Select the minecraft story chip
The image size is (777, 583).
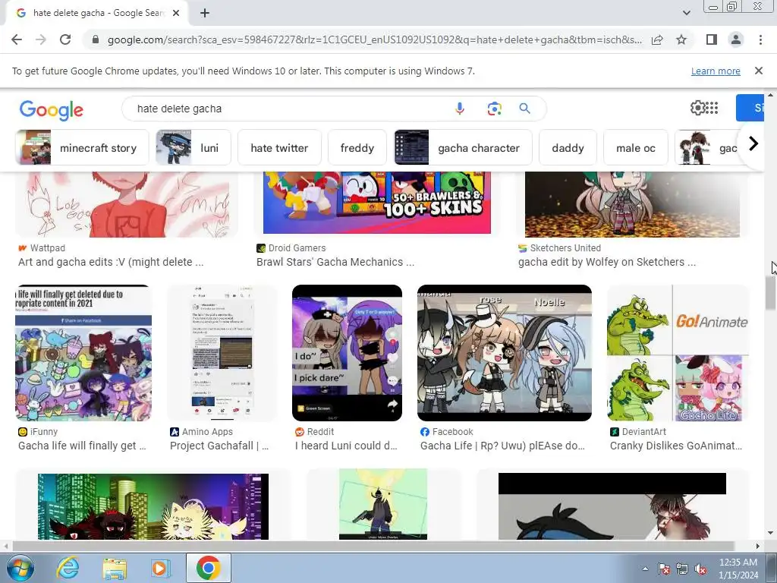point(82,148)
